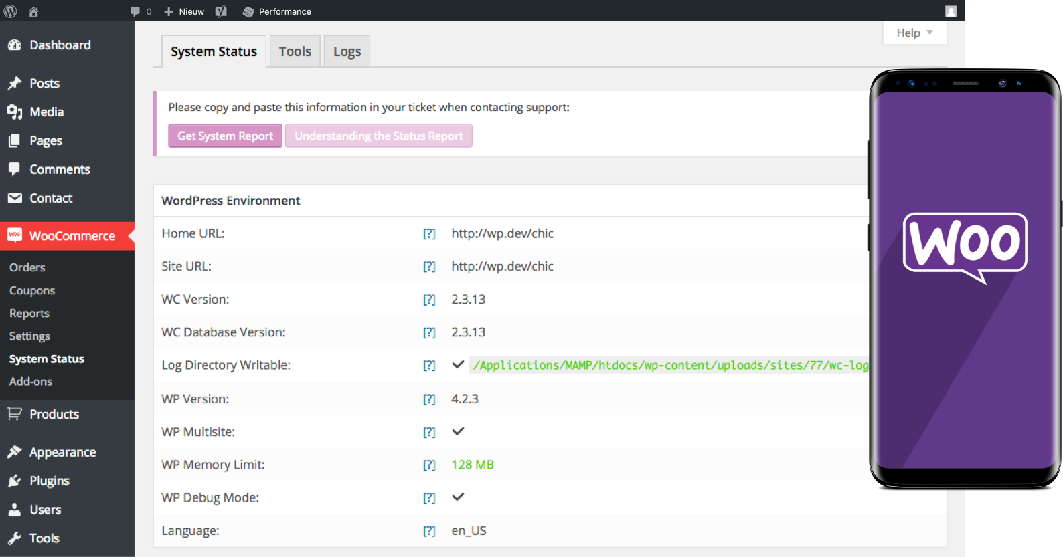Click the Comments bubble icon in sidebar
The width and height of the screenshot is (1063, 557).
tap(15, 169)
